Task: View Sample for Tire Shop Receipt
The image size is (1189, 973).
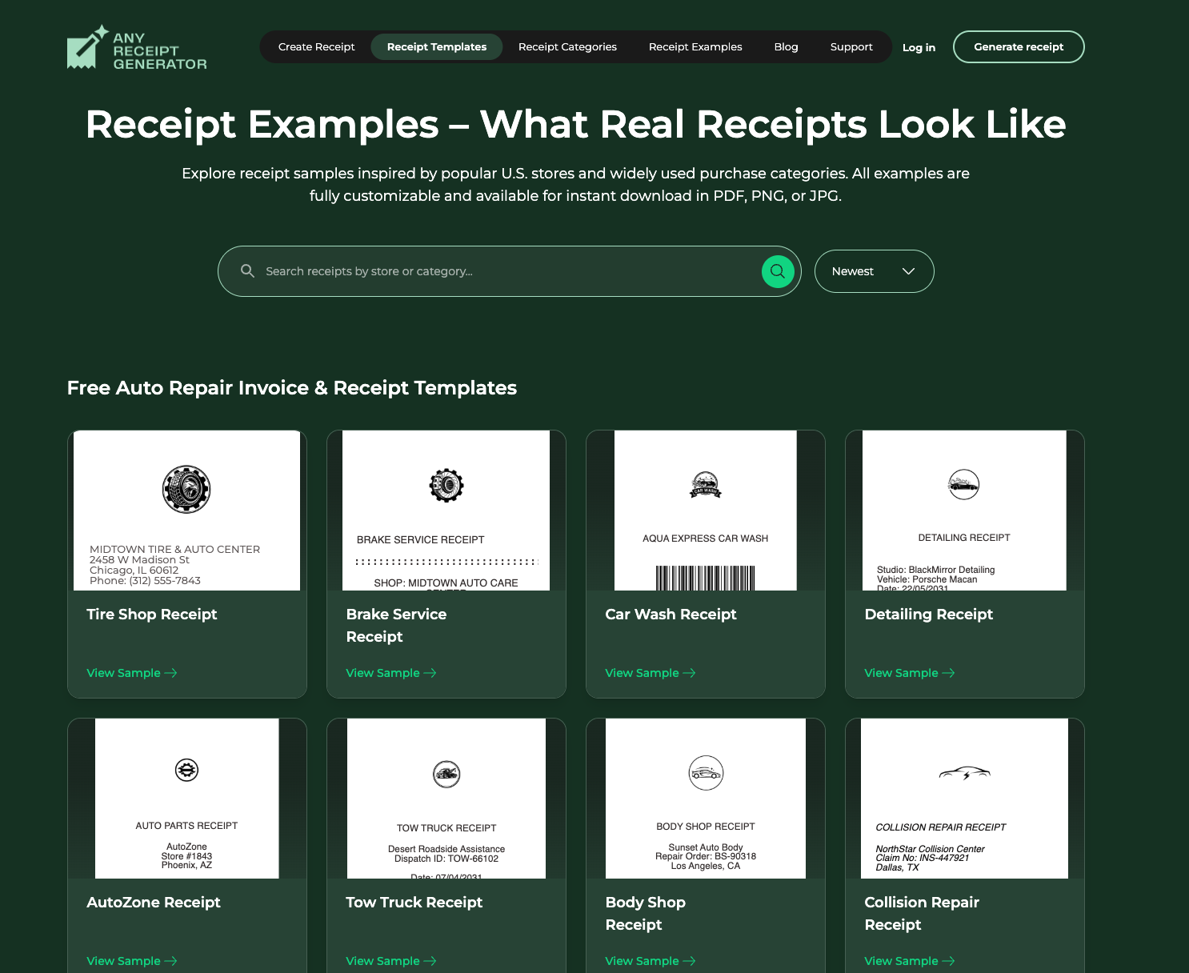Action: pyautogui.click(x=132, y=673)
